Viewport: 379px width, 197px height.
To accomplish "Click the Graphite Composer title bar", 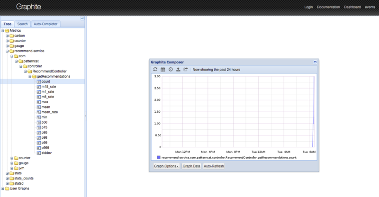I will [234, 62].
